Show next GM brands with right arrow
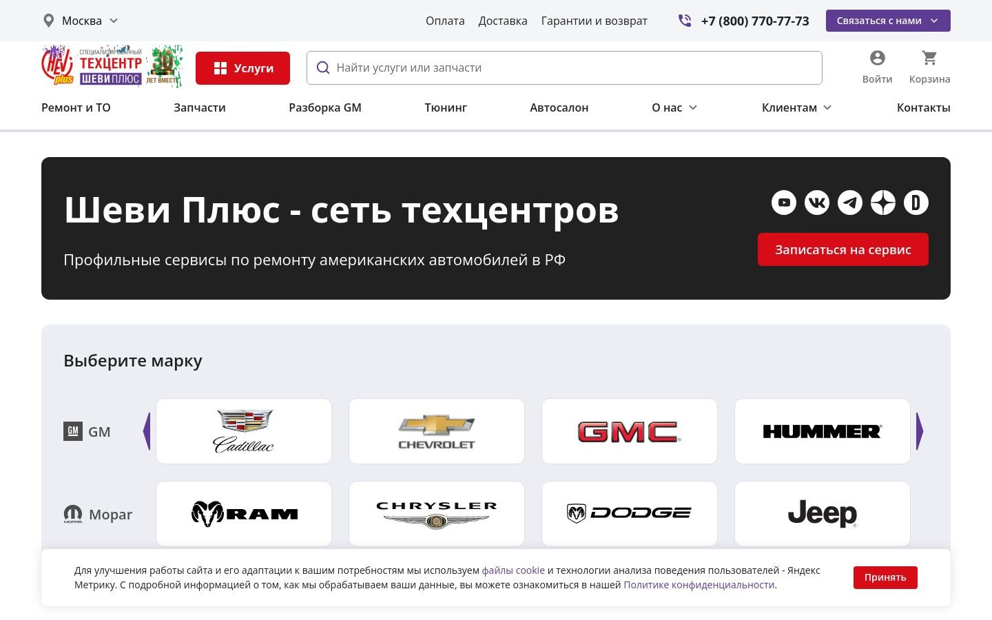Screen dimensions: 992x620 (920, 431)
